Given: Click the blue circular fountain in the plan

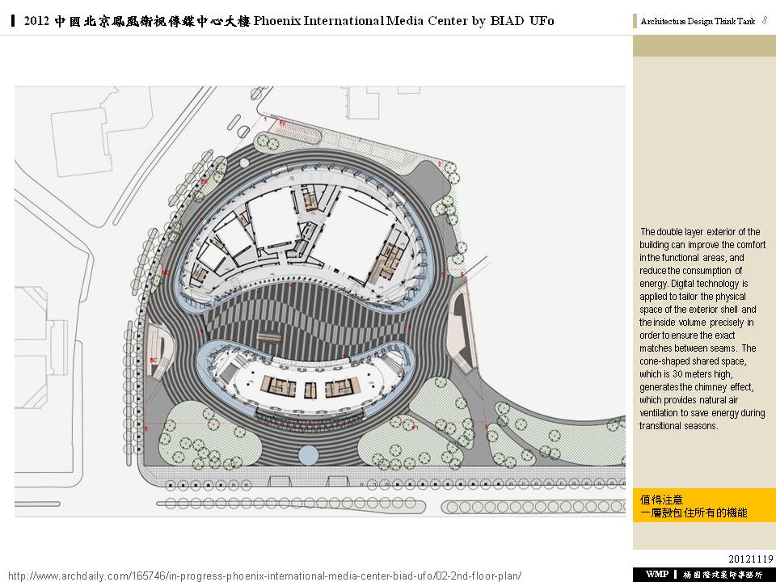Looking at the screenshot, I should coord(308,455).
